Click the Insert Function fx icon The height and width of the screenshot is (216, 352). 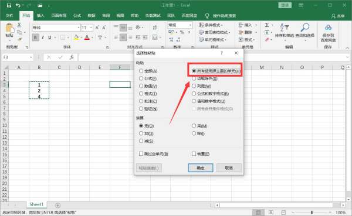pos(72,57)
